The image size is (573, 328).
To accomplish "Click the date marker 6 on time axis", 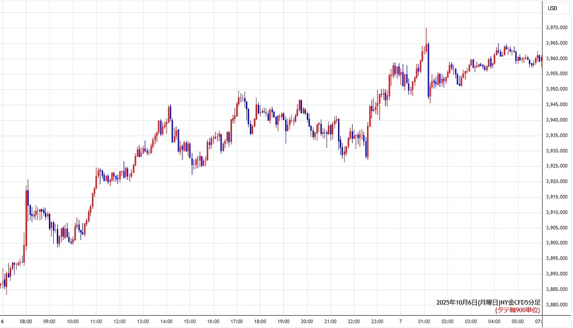I will 2,321.
